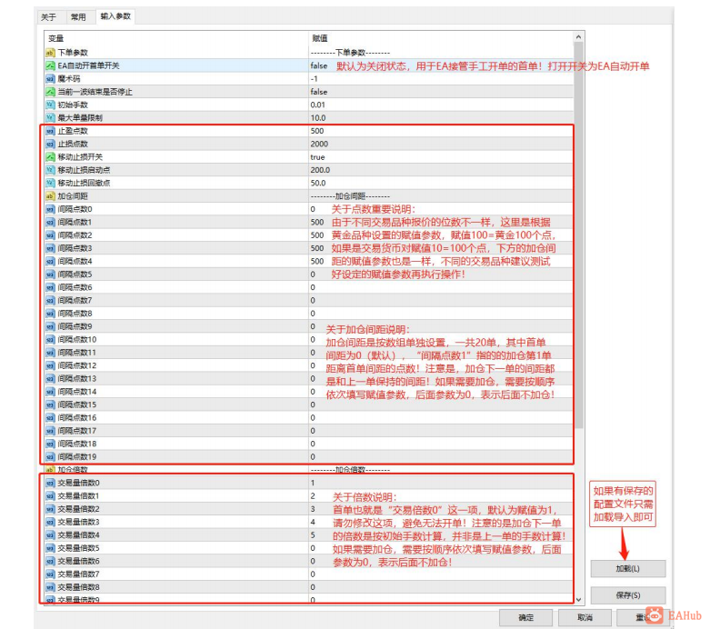Click the 加载(L) button
Viewport: 710px width, 629px height.
click(628, 569)
